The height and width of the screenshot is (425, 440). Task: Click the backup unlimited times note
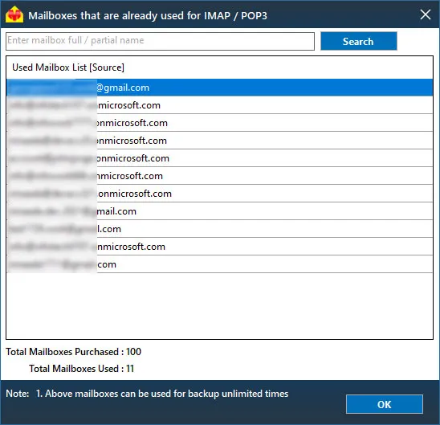coord(162,394)
